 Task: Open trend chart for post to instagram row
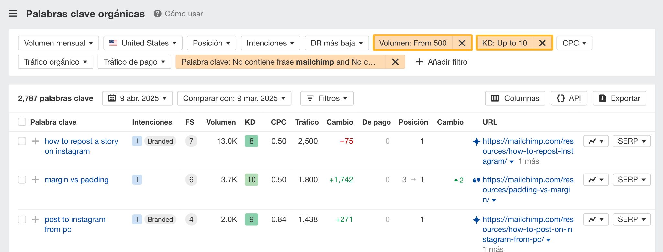pyautogui.click(x=596, y=219)
